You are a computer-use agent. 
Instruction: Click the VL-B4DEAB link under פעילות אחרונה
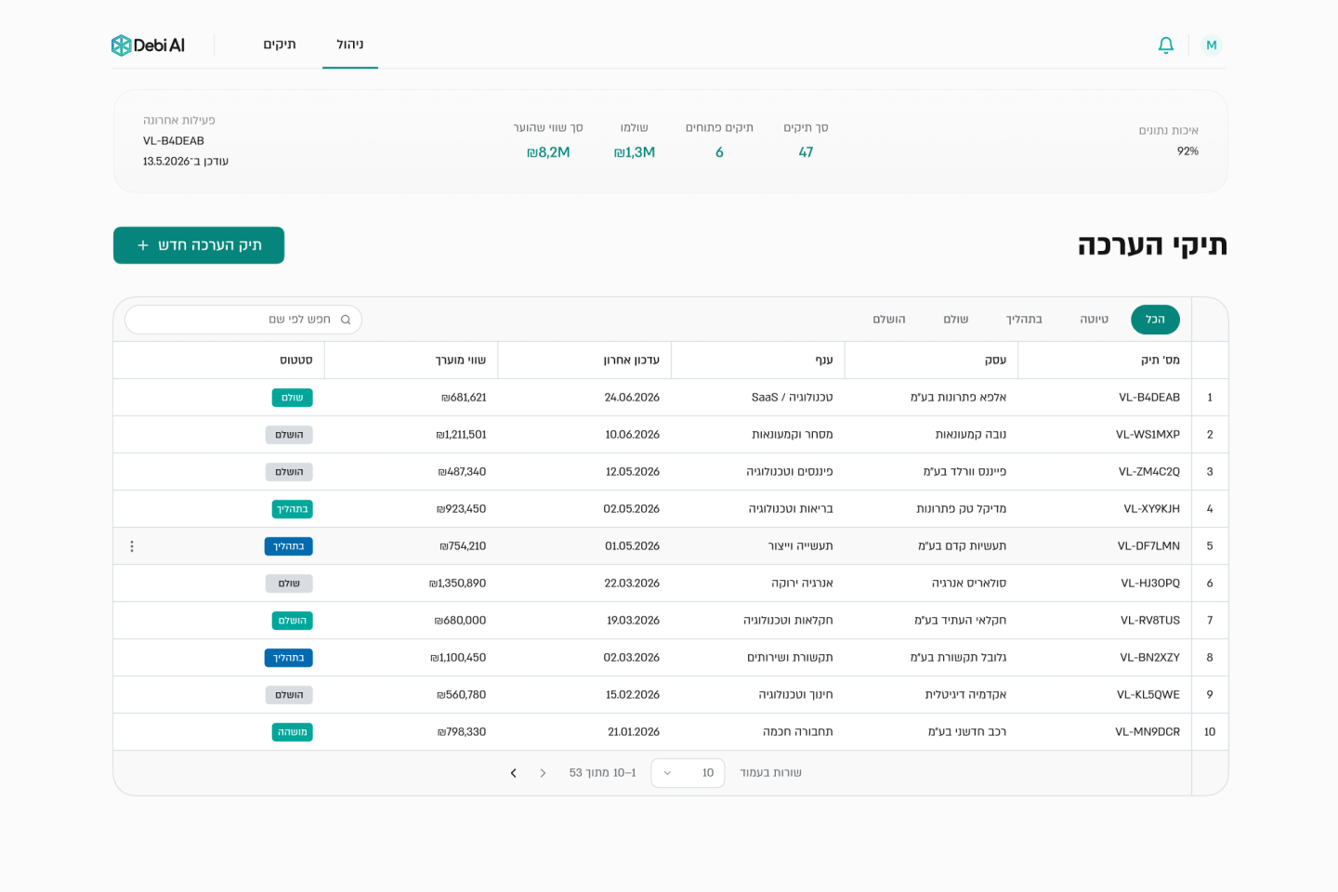[x=174, y=141]
